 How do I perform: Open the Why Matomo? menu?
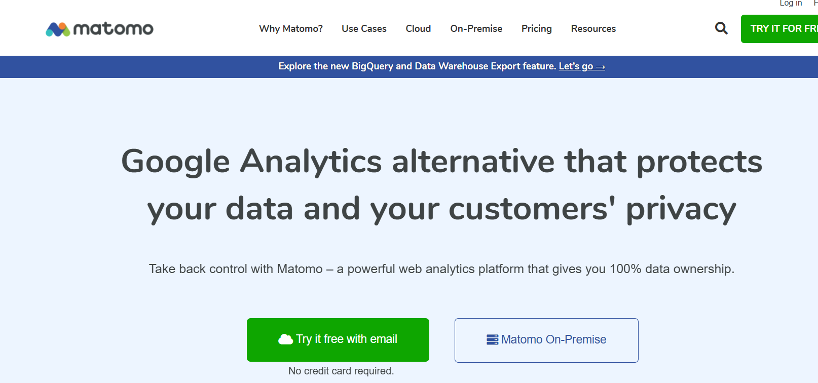(x=291, y=29)
